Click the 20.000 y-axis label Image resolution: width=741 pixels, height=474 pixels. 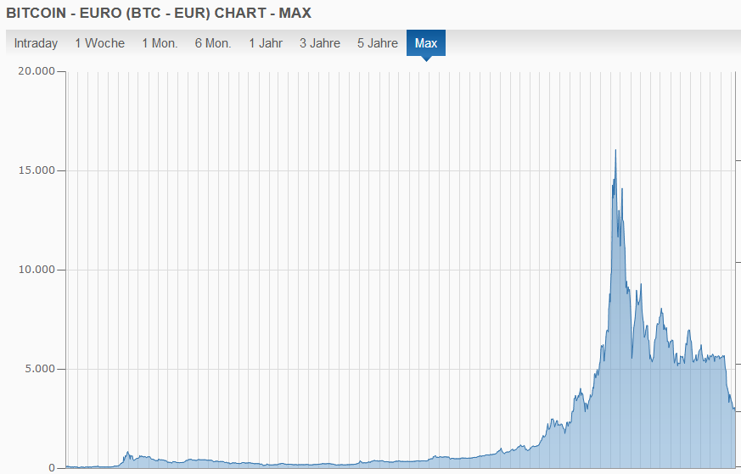click(x=36, y=71)
